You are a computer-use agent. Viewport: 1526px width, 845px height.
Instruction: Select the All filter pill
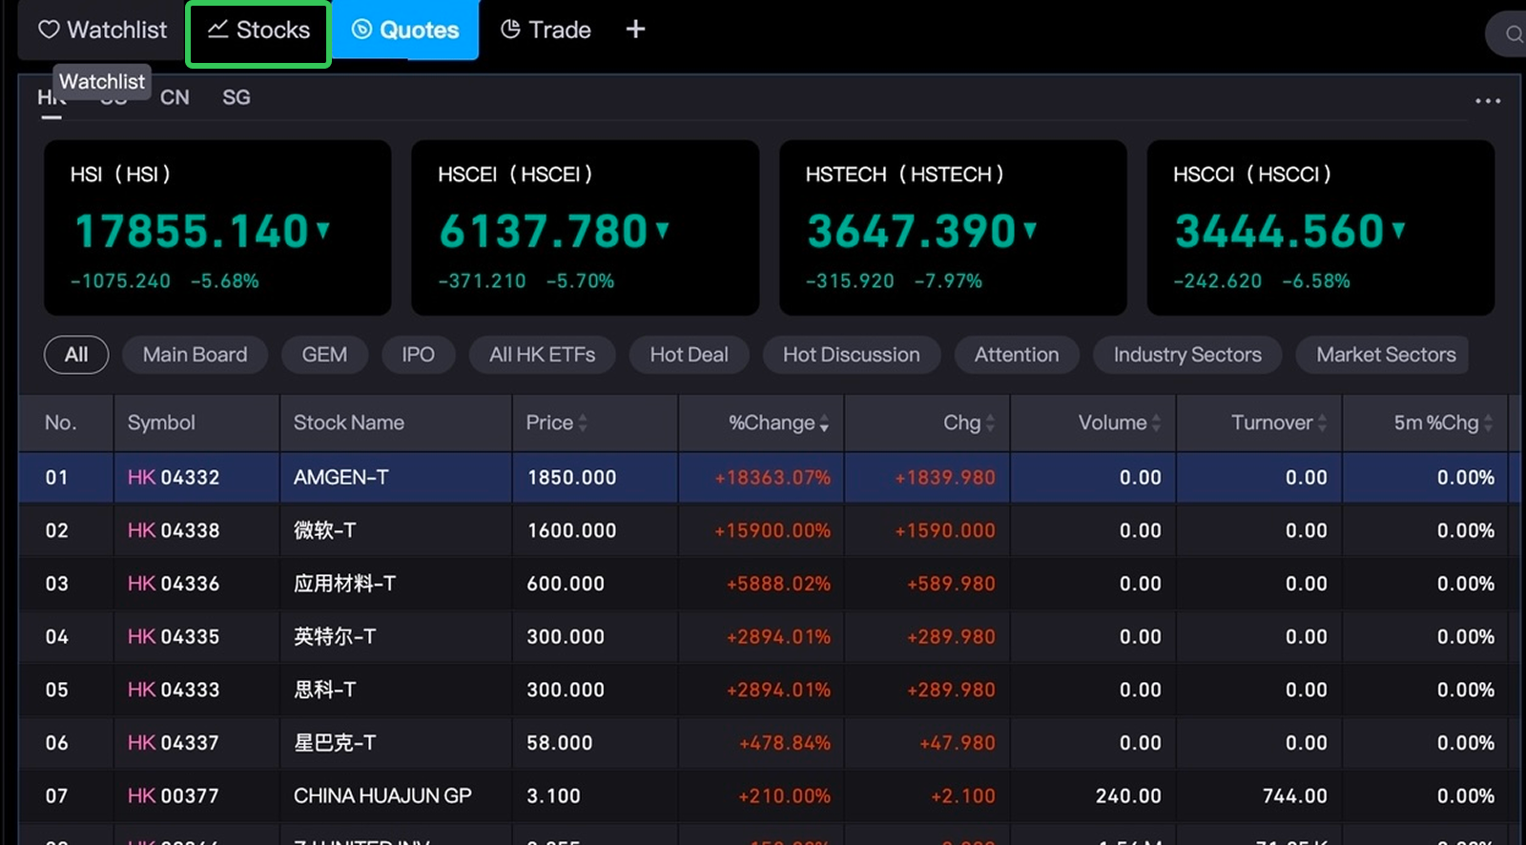pyautogui.click(x=76, y=355)
